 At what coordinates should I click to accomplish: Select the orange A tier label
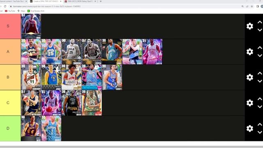[10, 52]
